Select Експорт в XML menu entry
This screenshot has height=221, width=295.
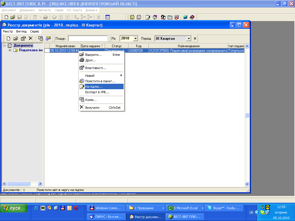pos(101,92)
